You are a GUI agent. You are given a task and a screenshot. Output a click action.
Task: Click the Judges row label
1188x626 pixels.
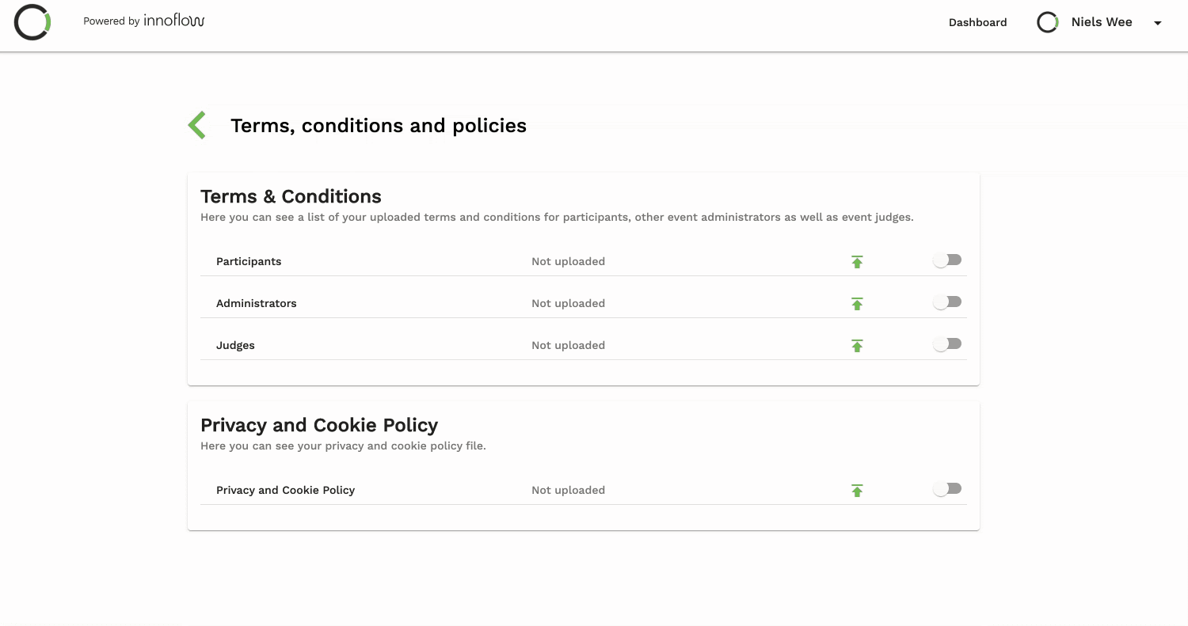coord(235,345)
